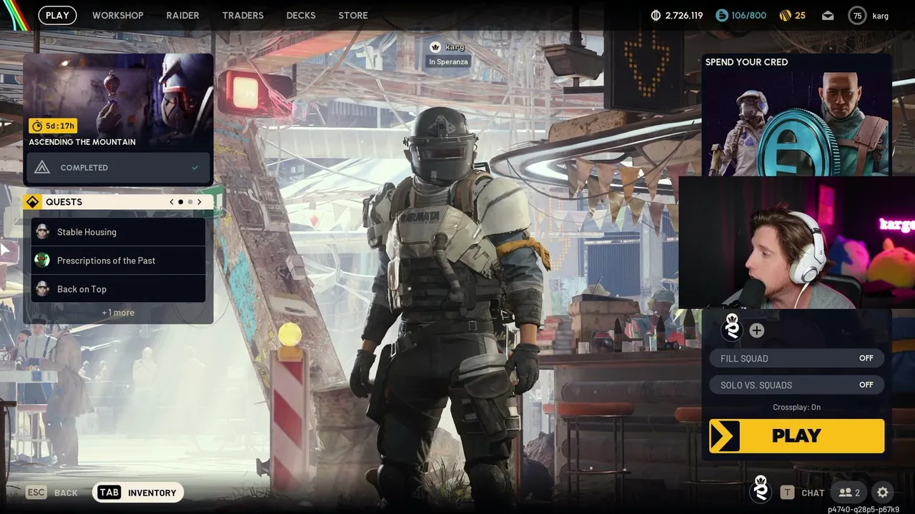Go to next quests page arrow
The height and width of the screenshot is (514, 915).
tap(199, 202)
